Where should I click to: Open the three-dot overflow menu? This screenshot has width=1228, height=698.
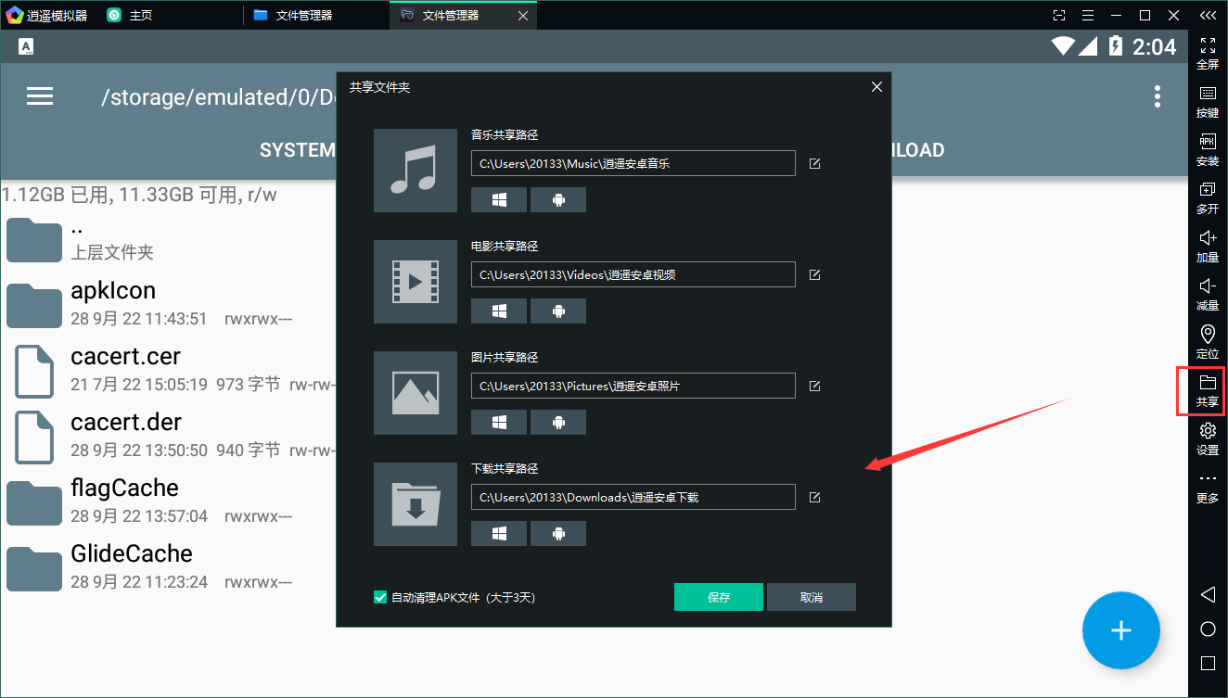[x=1157, y=96]
